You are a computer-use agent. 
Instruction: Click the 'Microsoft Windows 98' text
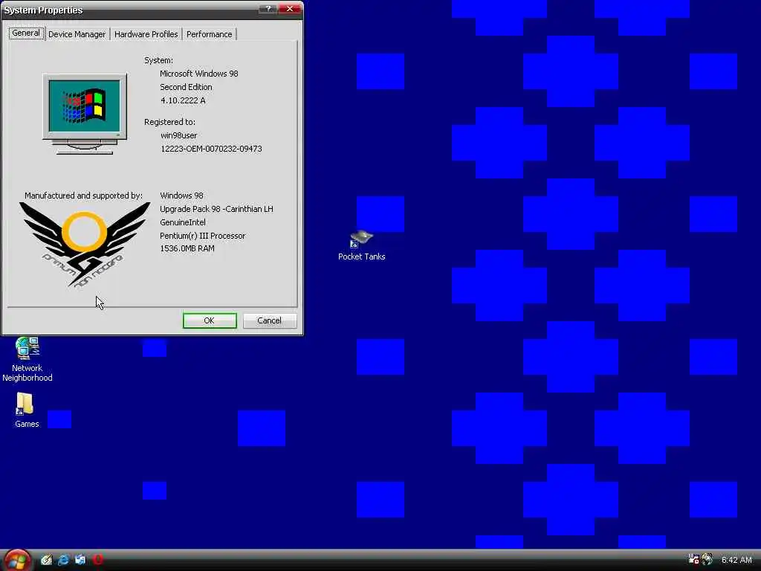click(199, 74)
